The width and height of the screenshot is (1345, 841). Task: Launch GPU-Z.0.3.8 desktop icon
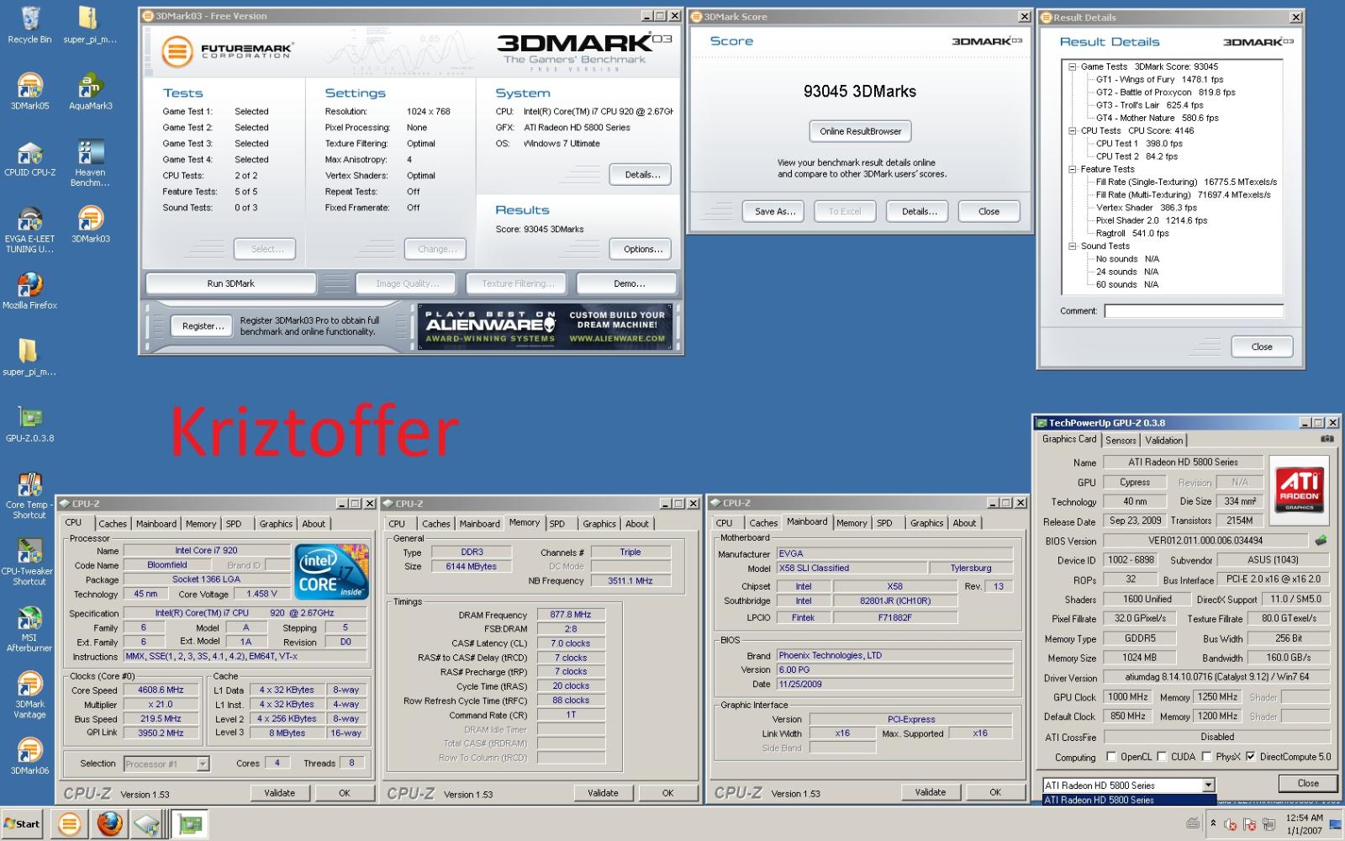coord(29,423)
